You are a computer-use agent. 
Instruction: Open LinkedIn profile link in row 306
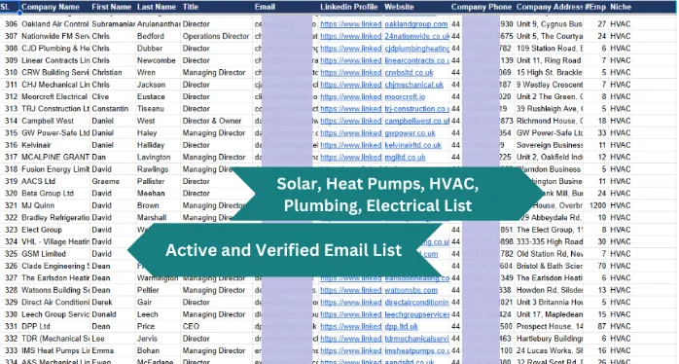coord(351,24)
